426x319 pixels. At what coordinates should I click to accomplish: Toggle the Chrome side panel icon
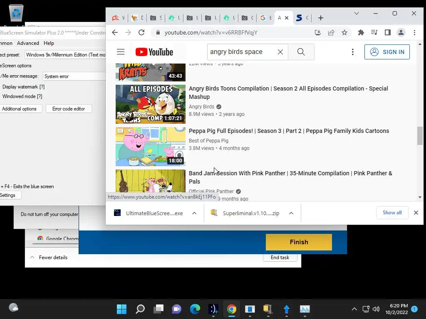click(388, 32)
